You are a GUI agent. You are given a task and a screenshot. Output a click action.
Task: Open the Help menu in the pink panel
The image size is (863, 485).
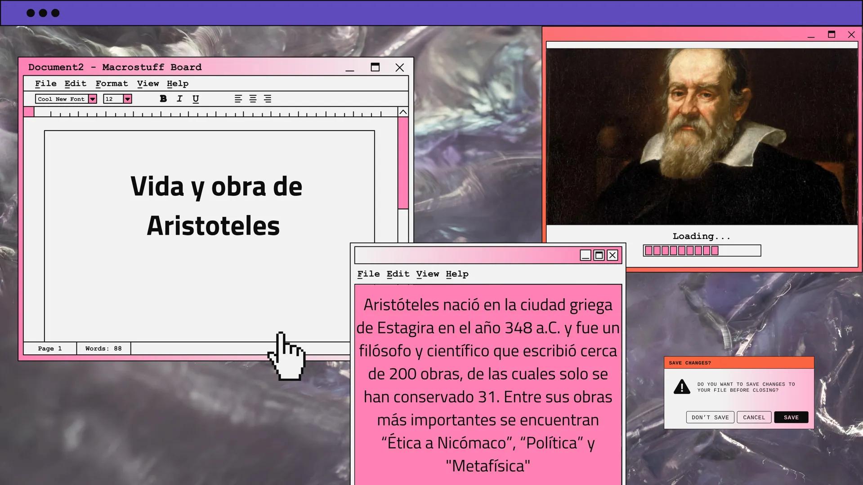coord(457,273)
